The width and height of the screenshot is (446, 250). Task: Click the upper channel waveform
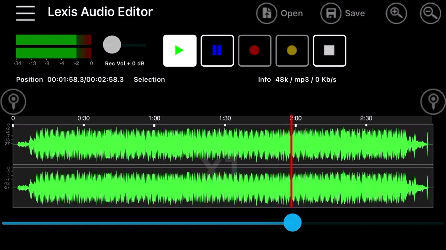click(x=223, y=144)
